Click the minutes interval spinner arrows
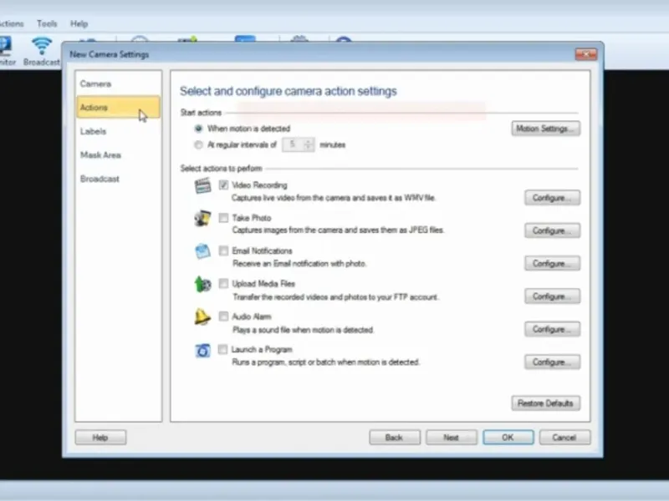 [x=308, y=144]
